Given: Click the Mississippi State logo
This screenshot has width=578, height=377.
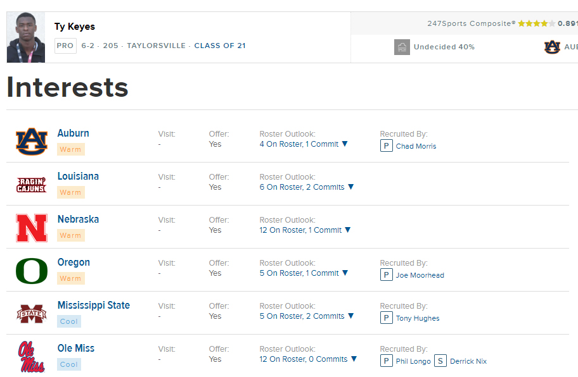Looking at the screenshot, I should pyautogui.click(x=32, y=314).
